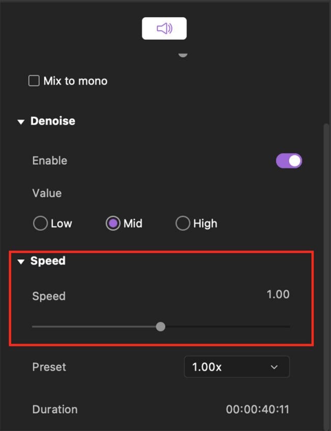Select the Mid denoise radio button
Screen dimensions: 331x431
point(113,223)
